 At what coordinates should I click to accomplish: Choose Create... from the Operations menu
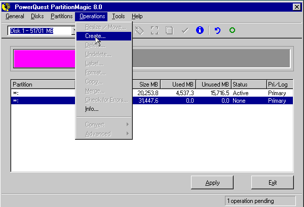point(104,36)
